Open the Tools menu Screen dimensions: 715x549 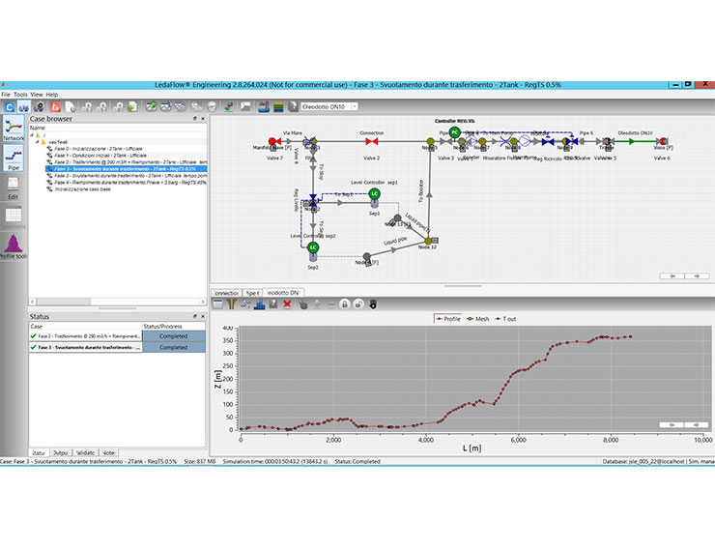(20, 95)
